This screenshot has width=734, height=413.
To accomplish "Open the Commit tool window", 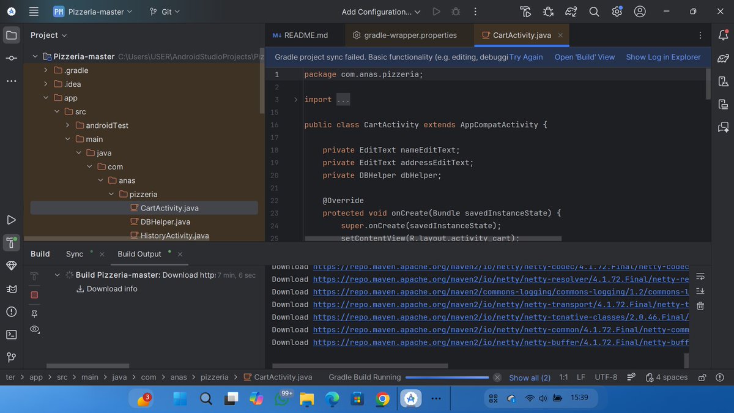I will (x=12, y=58).
